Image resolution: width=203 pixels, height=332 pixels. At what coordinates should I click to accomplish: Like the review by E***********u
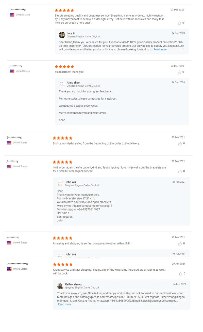pos(179,23)
